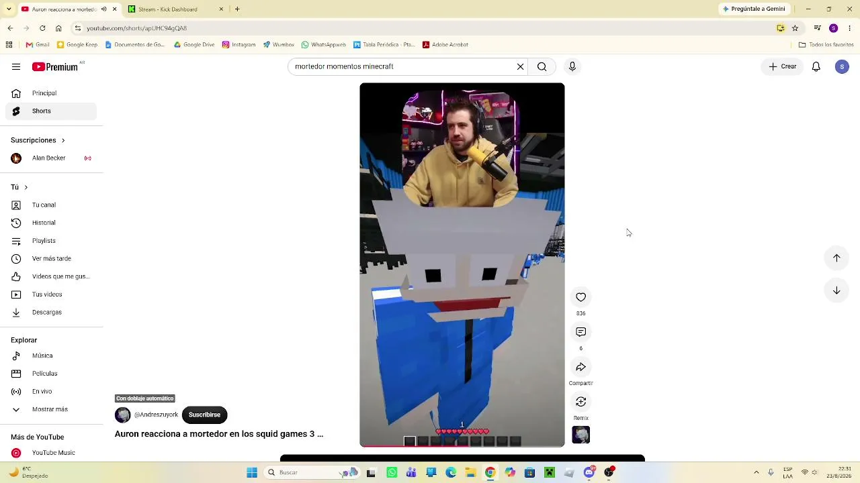860x483 pixels.
Task: Reload the page
Action: (42, 28)
